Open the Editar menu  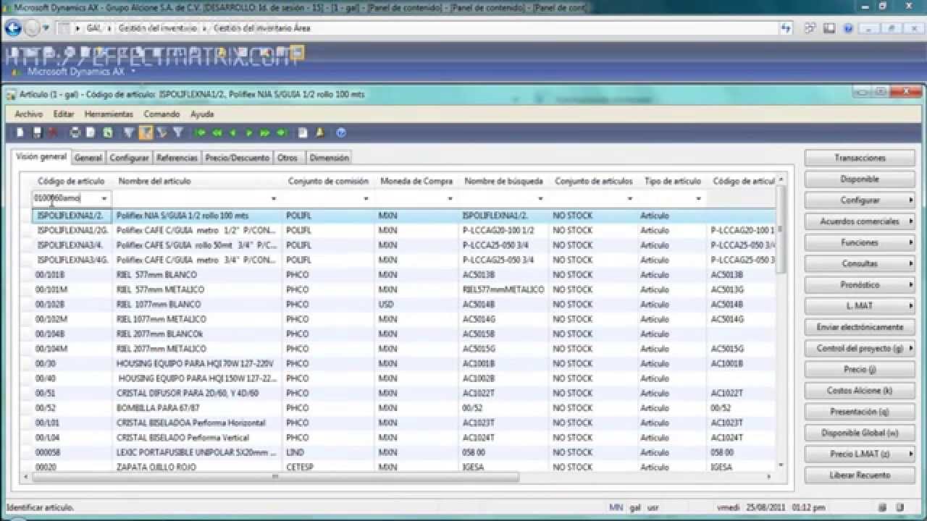click(x=64, y=114)
